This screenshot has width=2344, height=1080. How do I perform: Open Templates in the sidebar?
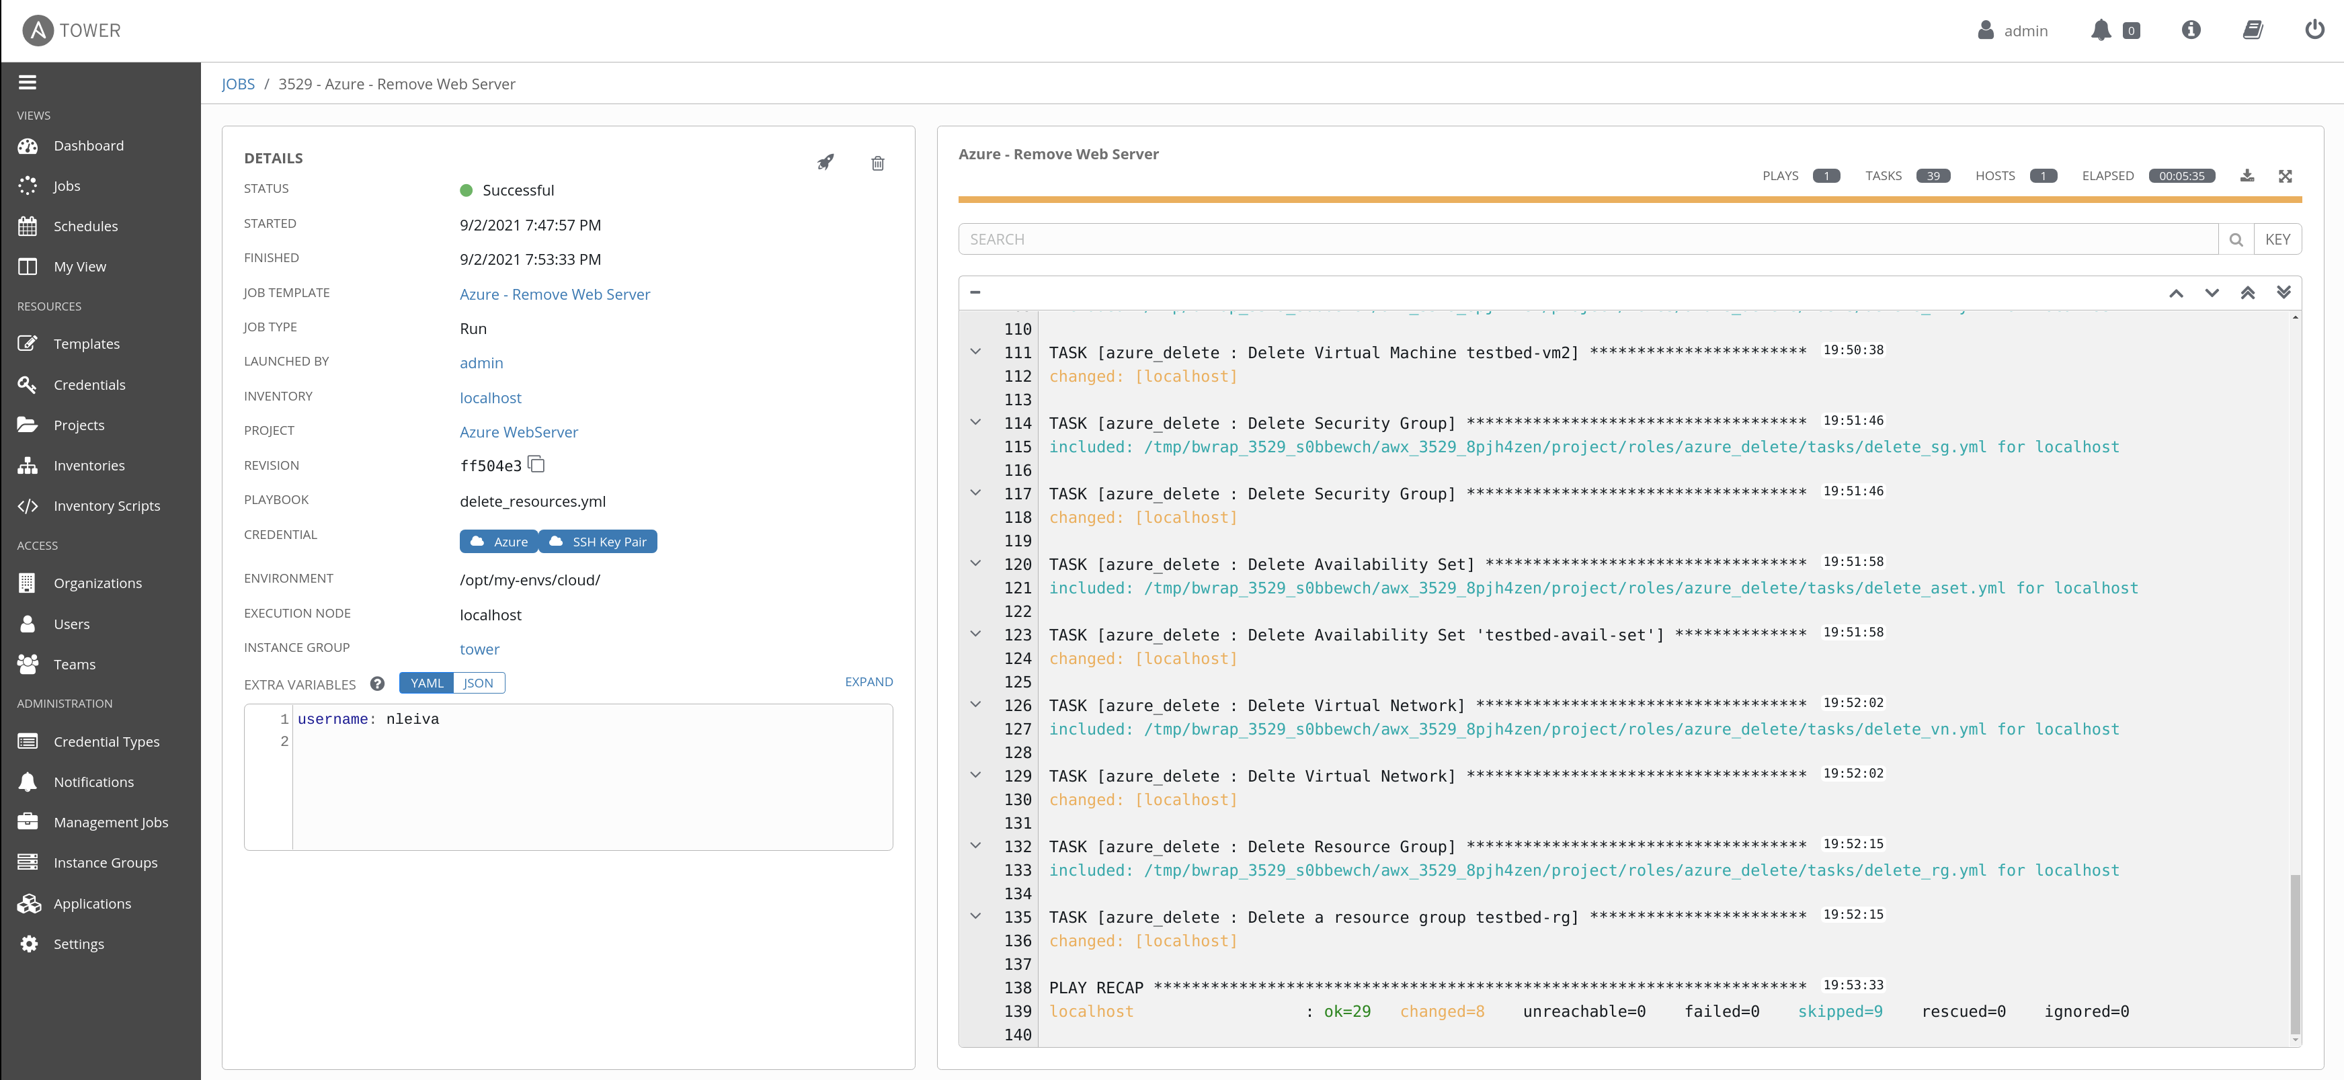(x=87, y=344)
